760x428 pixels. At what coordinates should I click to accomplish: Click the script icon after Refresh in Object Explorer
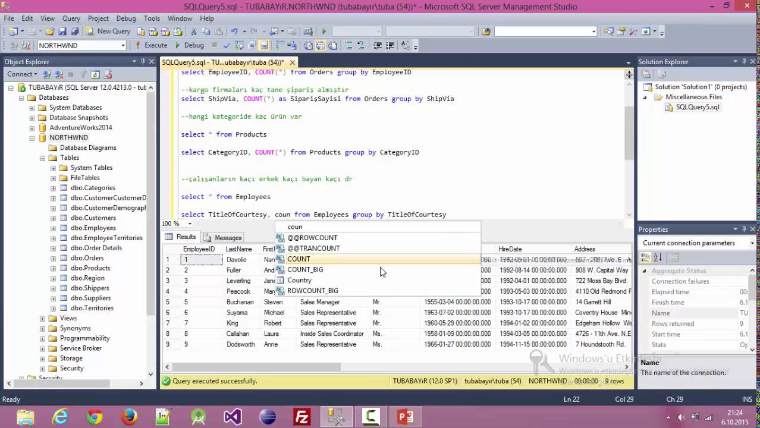108,74
